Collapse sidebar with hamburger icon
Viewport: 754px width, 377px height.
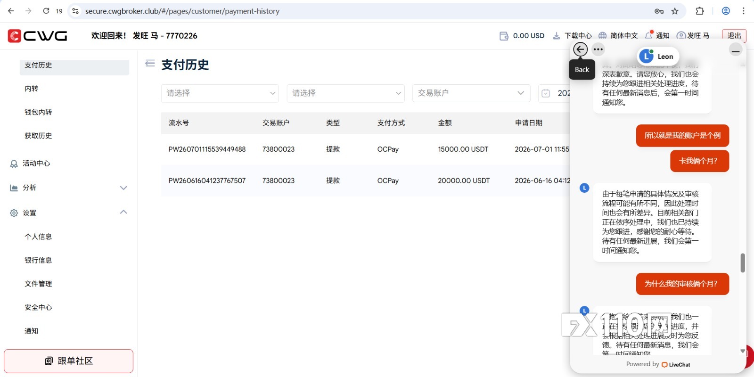click(x=150, y=63)
